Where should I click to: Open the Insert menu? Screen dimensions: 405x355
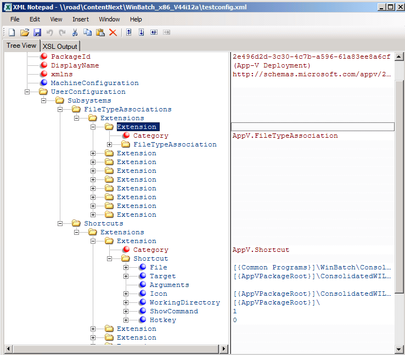81,19
